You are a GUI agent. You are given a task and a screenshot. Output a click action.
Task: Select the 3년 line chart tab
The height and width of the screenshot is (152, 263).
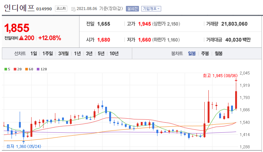coord(89,53)
